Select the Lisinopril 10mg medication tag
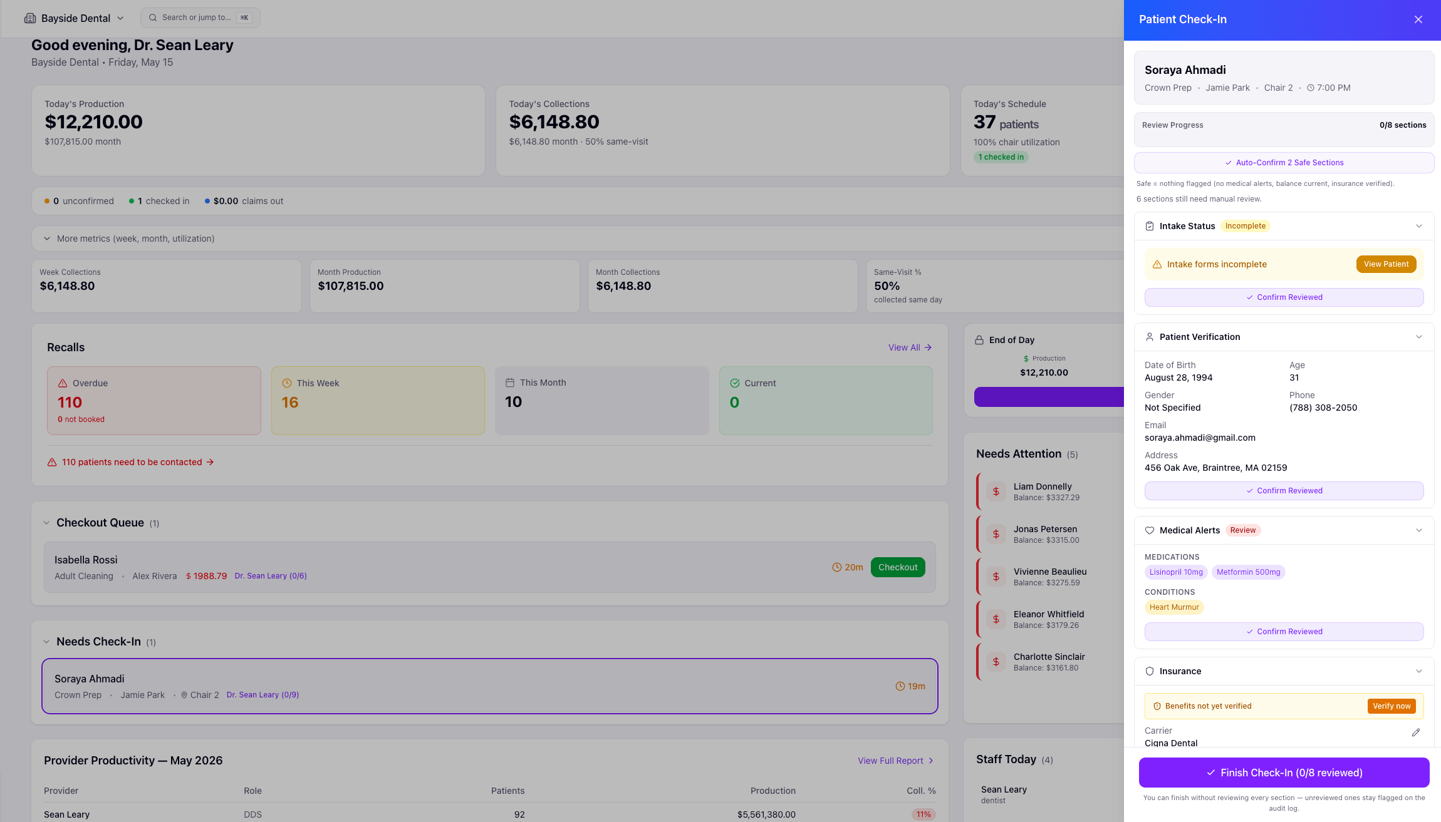1441x822 pixels. click(1176, 572)
